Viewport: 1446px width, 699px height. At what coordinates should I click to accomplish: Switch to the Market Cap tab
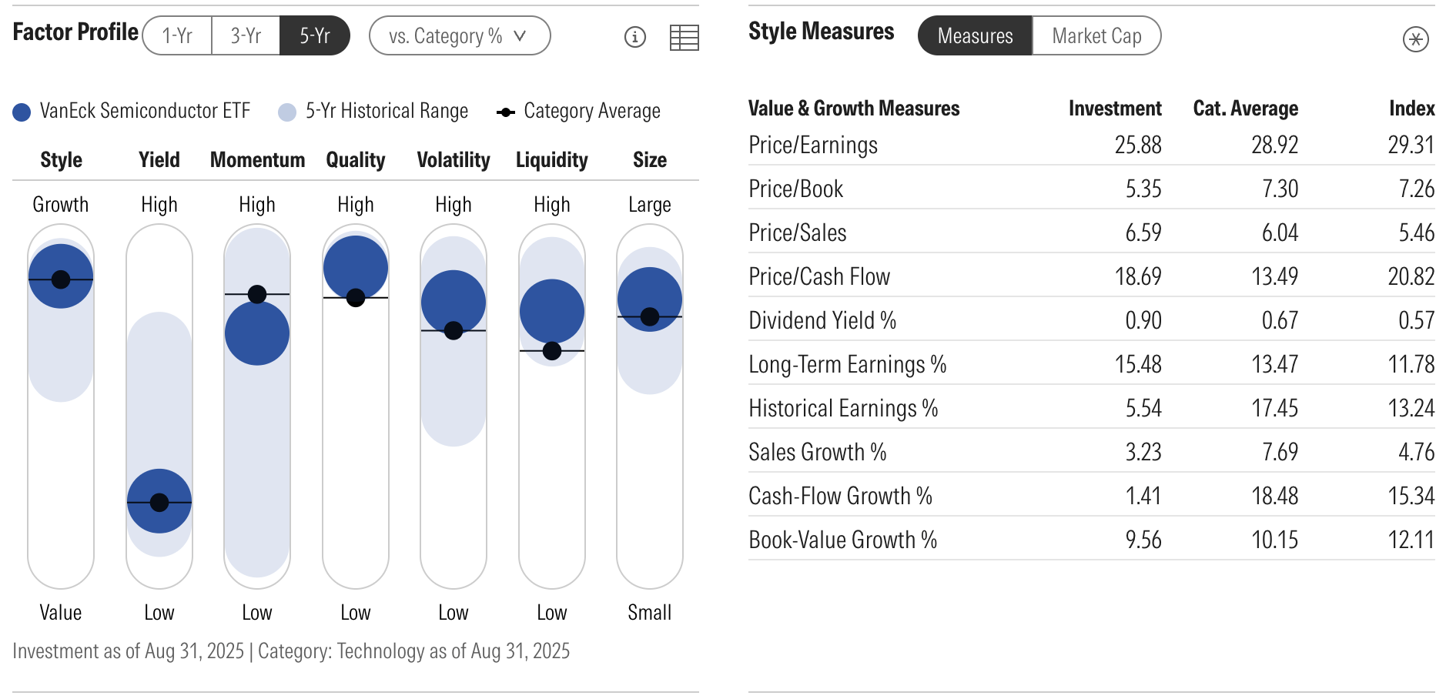tap(1096, 36)
